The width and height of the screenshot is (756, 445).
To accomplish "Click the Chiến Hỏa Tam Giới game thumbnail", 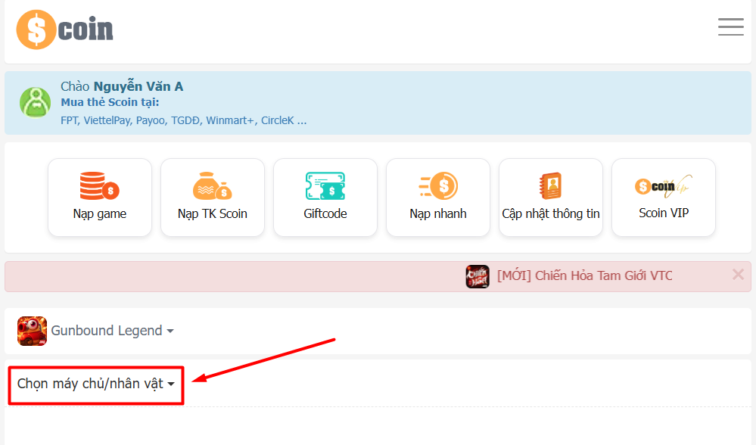I will [477, 276].
